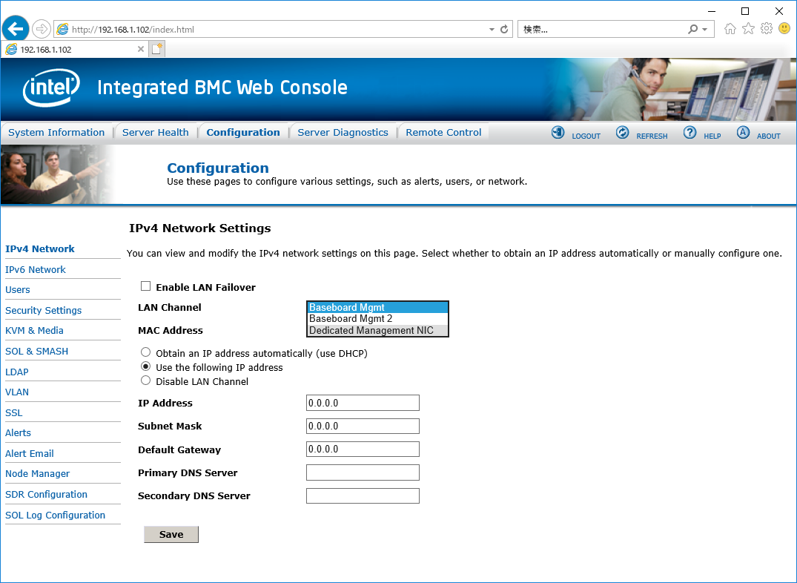The image size is (797, 583).
Task: Open browser Tools gear icon
Action: coord(767,29)
